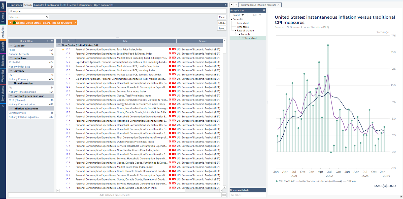403x199 pixels.
Task: Click the red plus icon on Total Price Index row
Action: coord(170,49)
